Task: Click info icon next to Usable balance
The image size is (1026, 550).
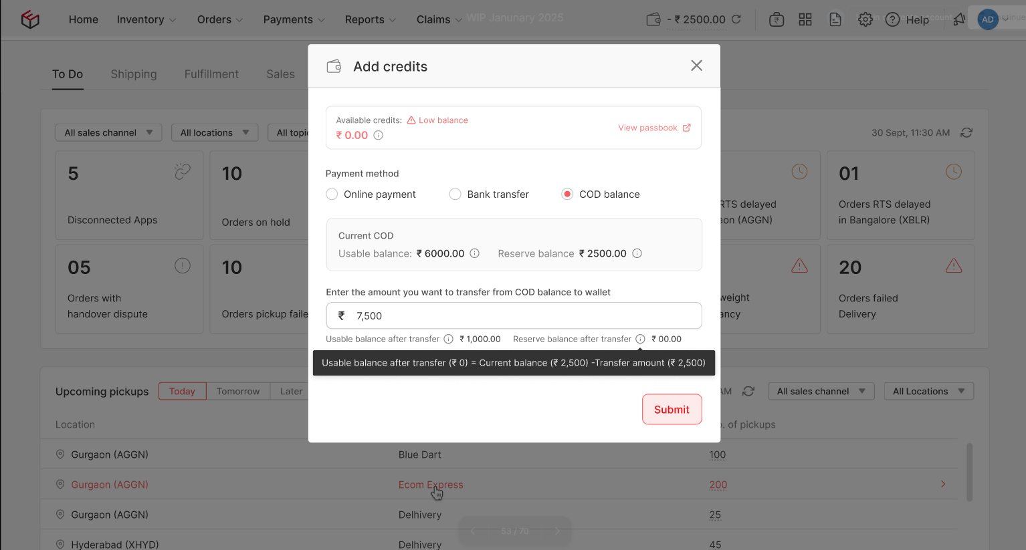Action: [475, 253]
